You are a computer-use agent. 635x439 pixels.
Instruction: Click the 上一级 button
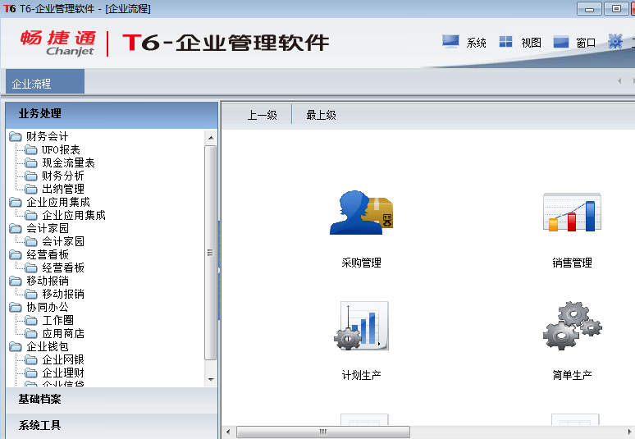pos(262,115)
